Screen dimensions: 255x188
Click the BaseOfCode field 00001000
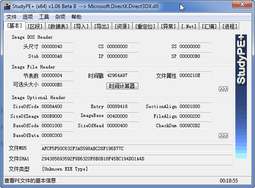57,125
